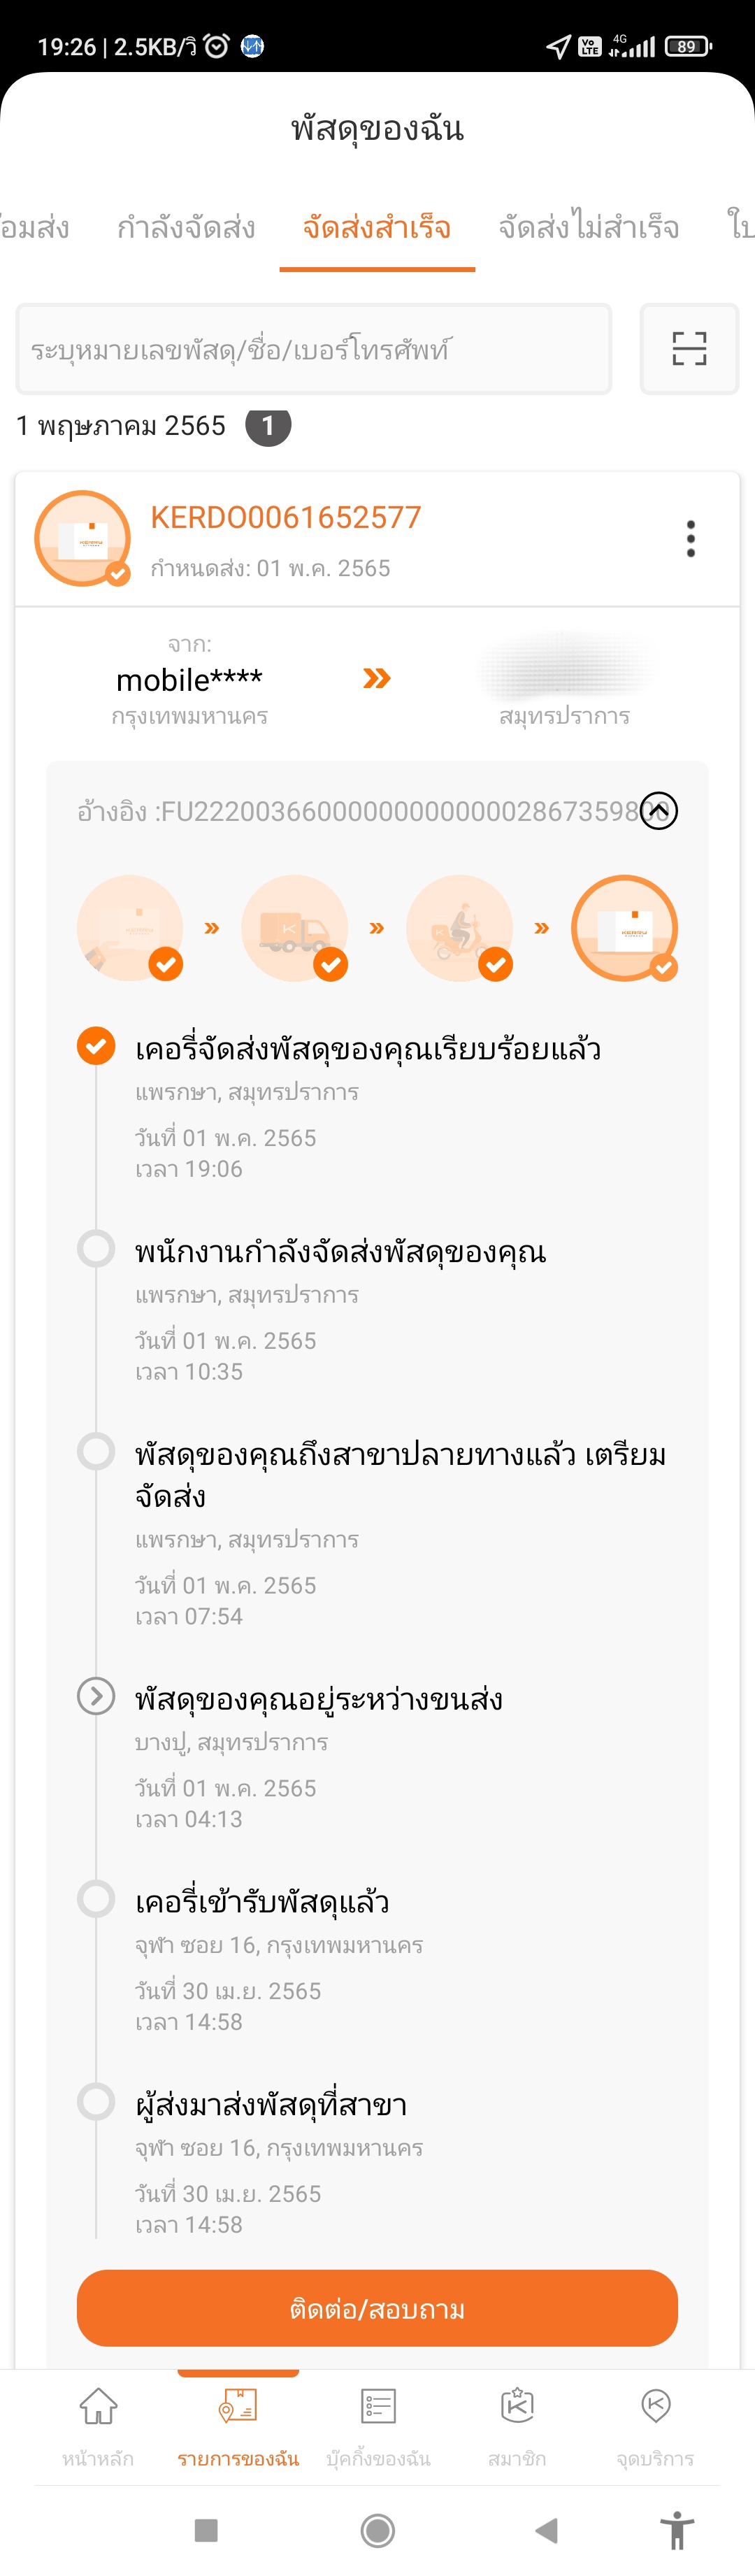Tap the motorcycle courier stage icon
Image resolution: width=755 pixels, height=2576 pixels.
click(460, 928)
